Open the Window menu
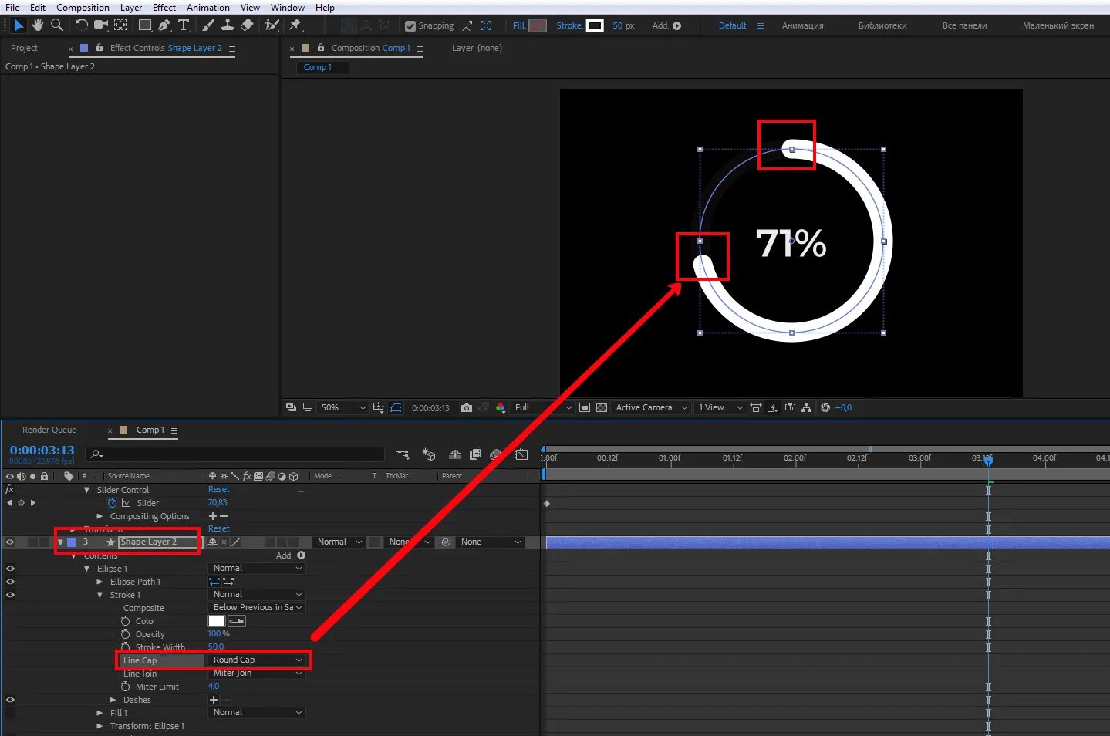The image size is (1110, 736). [x=288, y=8]
